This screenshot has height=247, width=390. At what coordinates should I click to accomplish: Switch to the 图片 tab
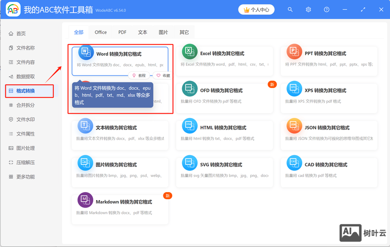point(163,32)
